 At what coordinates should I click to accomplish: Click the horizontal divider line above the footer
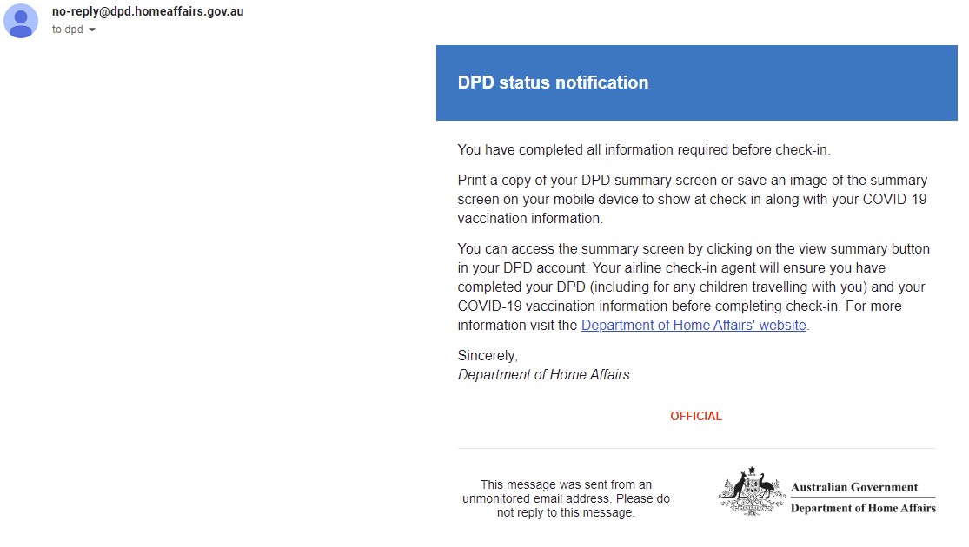[696, 449]
